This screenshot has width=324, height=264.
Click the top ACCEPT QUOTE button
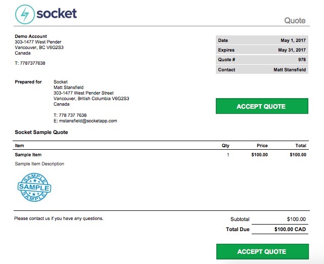click(x=262, y=106)
